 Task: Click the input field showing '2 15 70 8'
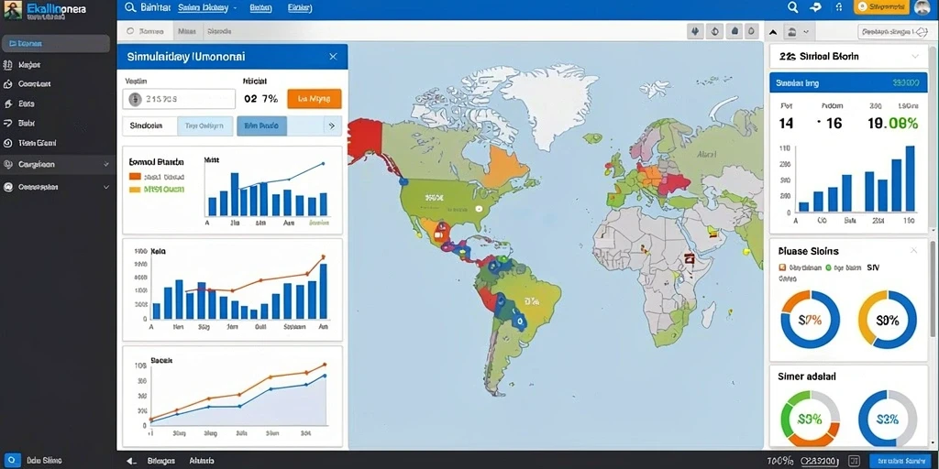(x=179, y=99)
